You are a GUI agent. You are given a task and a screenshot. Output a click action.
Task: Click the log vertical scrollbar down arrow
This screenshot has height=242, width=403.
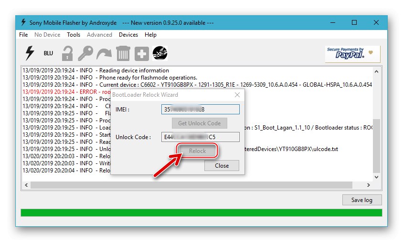pyautogui.click(x=377, y=177)
